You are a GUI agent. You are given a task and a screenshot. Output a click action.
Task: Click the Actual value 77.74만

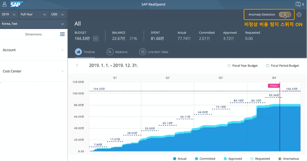[x=184, y=39]
